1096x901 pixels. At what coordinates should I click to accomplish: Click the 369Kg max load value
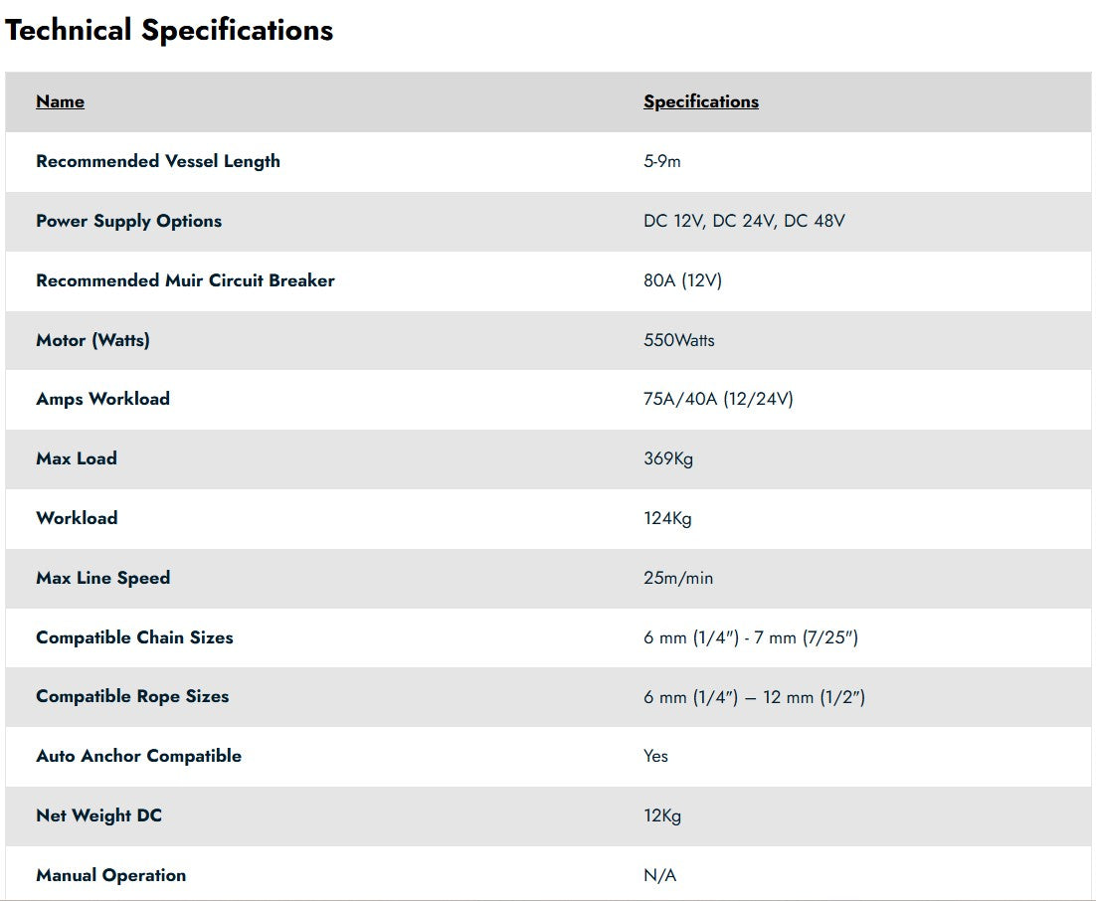tap(668, 458)
